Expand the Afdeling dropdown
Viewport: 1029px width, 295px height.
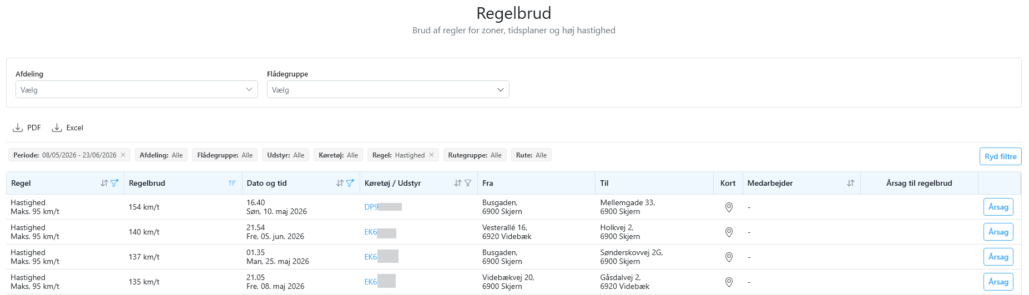(x=137, y=89)
